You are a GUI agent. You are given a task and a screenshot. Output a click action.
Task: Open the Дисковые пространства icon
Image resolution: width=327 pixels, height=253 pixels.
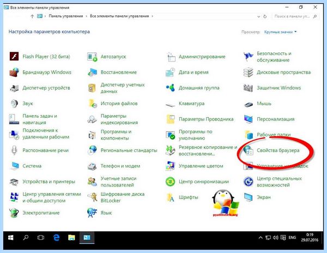click(248, 73)
